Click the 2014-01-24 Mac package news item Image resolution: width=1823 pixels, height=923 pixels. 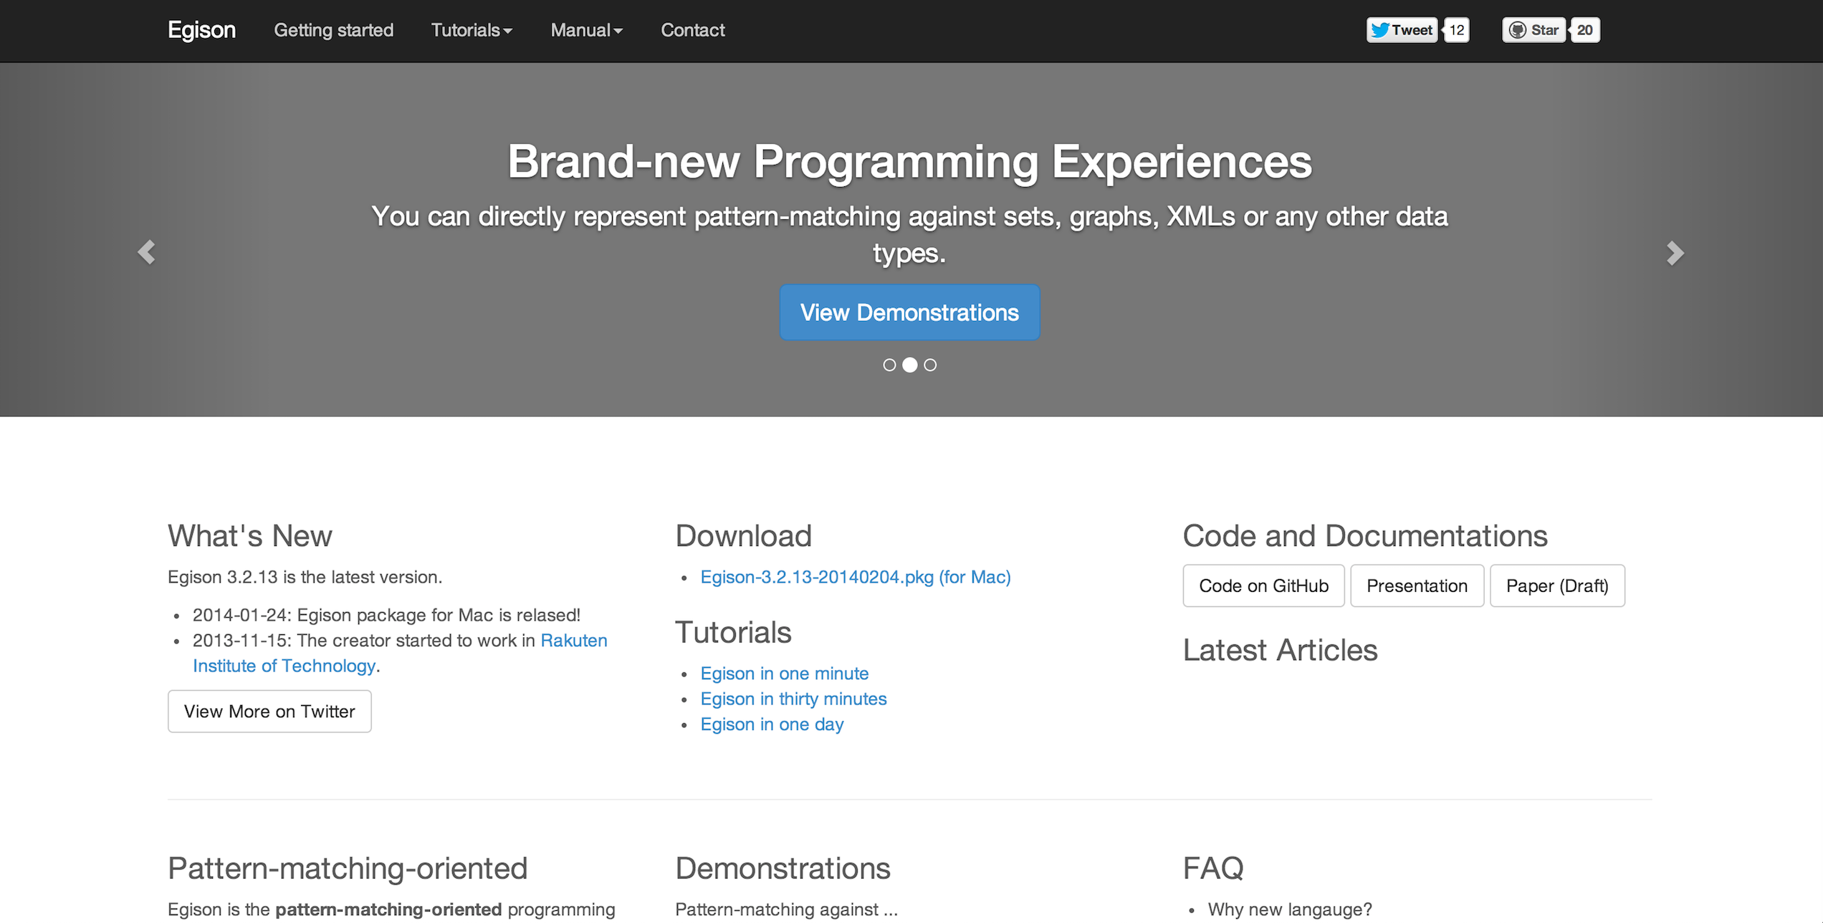tap(386, 616)
